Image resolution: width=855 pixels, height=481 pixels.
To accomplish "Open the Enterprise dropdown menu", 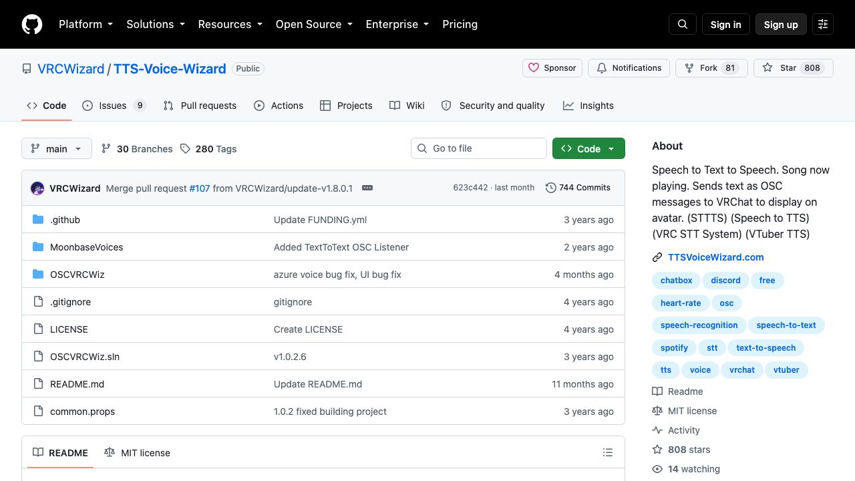I will [x=397, y=24].
